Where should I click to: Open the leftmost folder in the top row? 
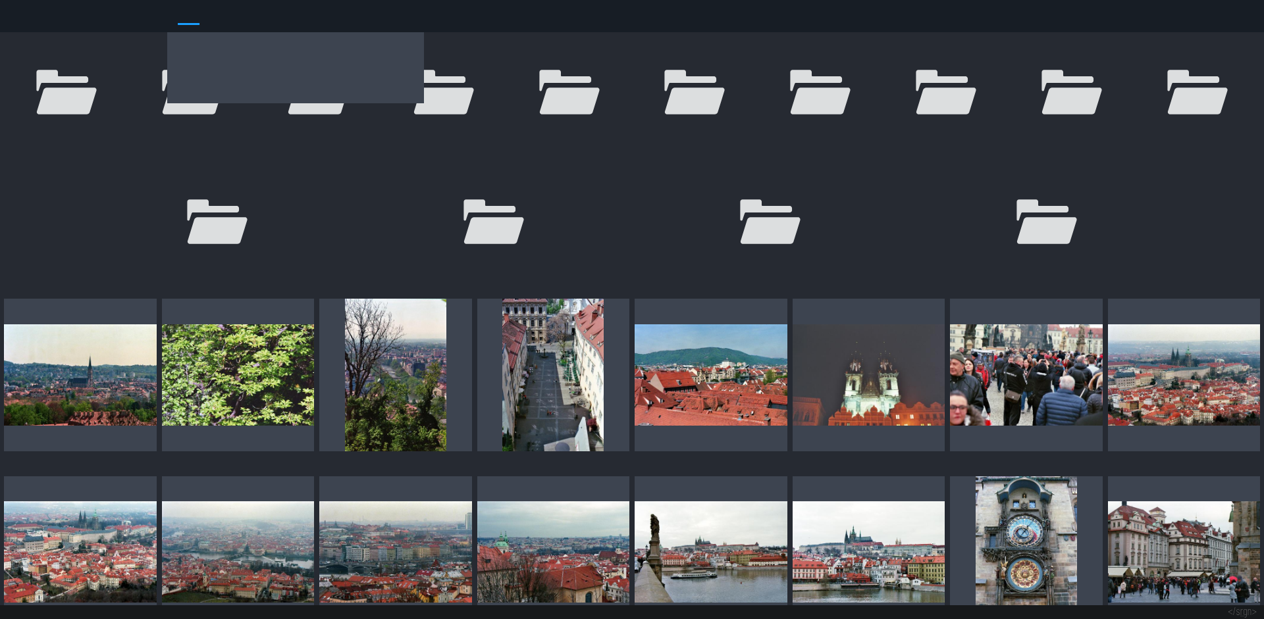coord(66,92)
